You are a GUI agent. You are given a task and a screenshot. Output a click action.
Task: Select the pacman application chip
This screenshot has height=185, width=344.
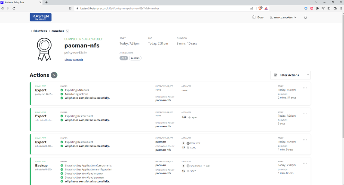(x=135, y=58)
